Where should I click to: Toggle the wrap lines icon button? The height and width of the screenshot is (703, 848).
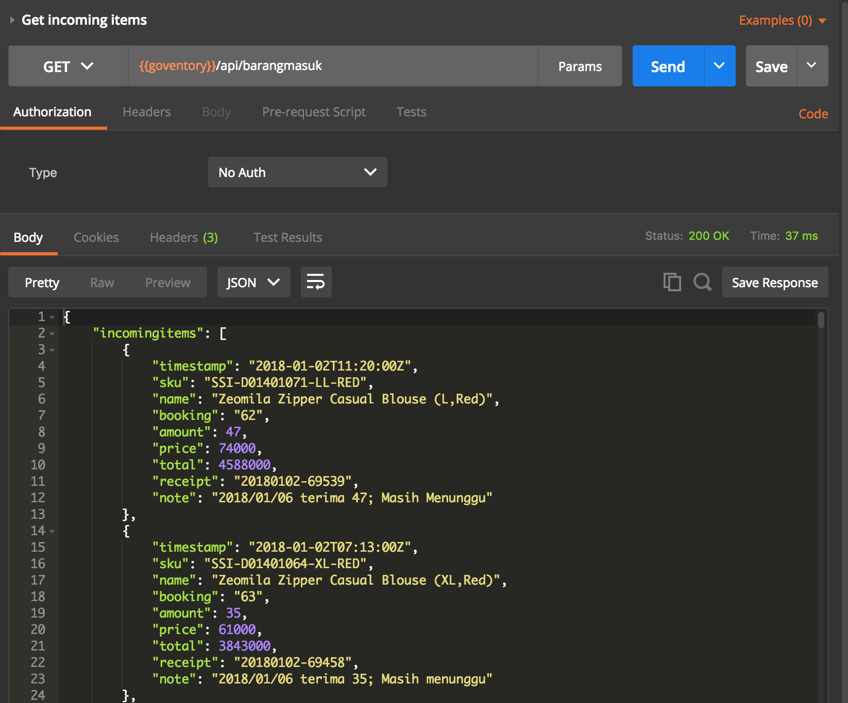tap(316, 282)
